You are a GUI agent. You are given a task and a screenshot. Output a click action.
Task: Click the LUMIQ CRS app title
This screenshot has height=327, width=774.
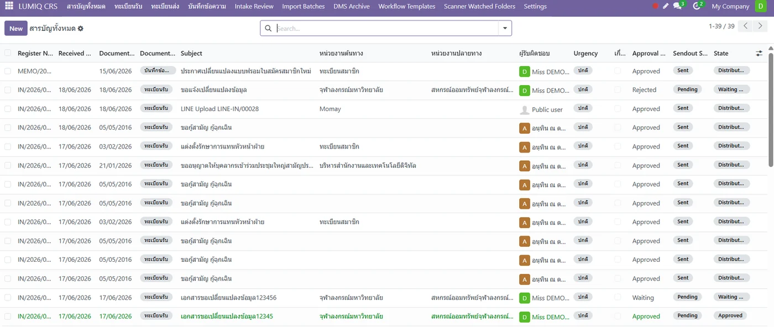click(38, 7)
